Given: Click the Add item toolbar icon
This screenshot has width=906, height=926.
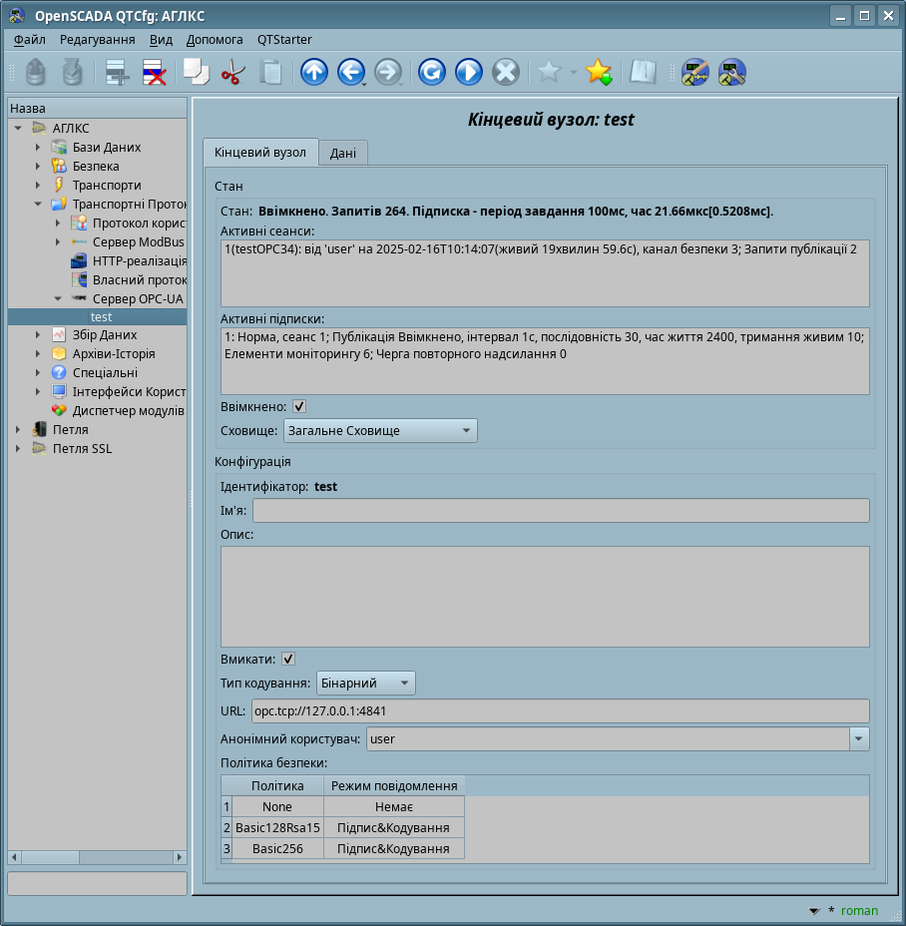Looking at the screenshot, I should [x=117, y=72].
